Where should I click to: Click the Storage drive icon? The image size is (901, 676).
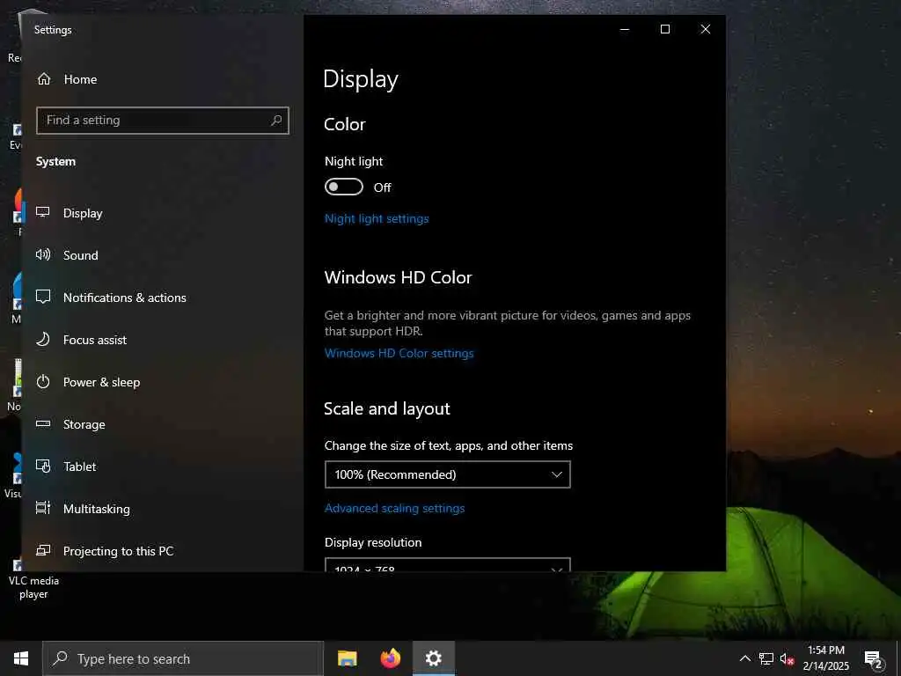pyautogui.click(x=43, y=423)
